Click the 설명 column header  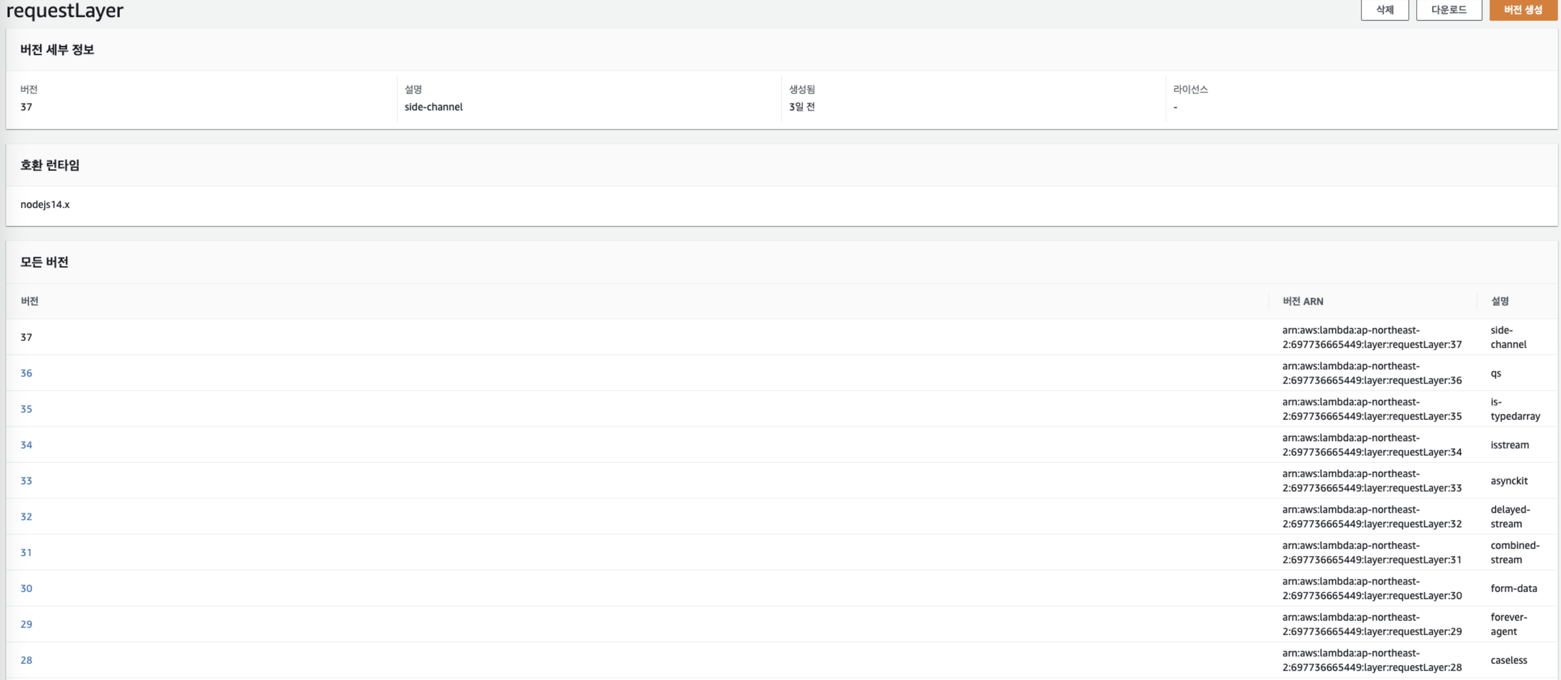(1501, 301)
